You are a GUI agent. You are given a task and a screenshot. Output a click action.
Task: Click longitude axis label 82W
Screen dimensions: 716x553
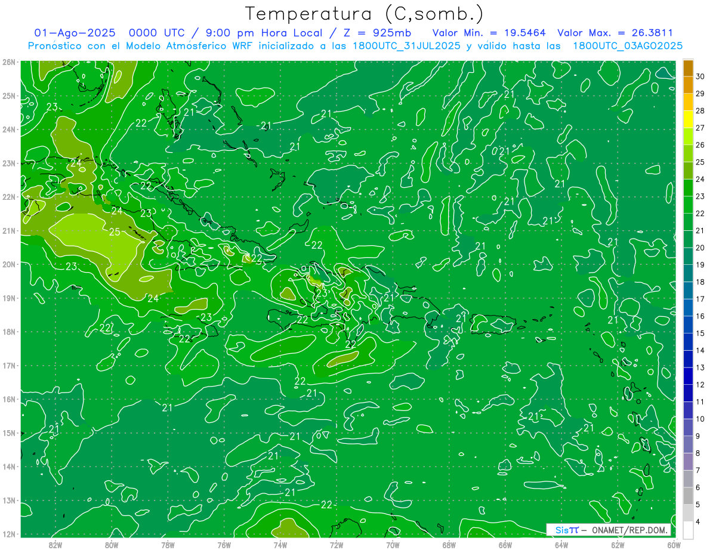pos(55,545)
